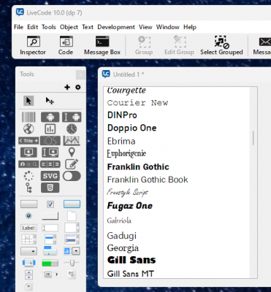Select the combo box control

(72, 251)
